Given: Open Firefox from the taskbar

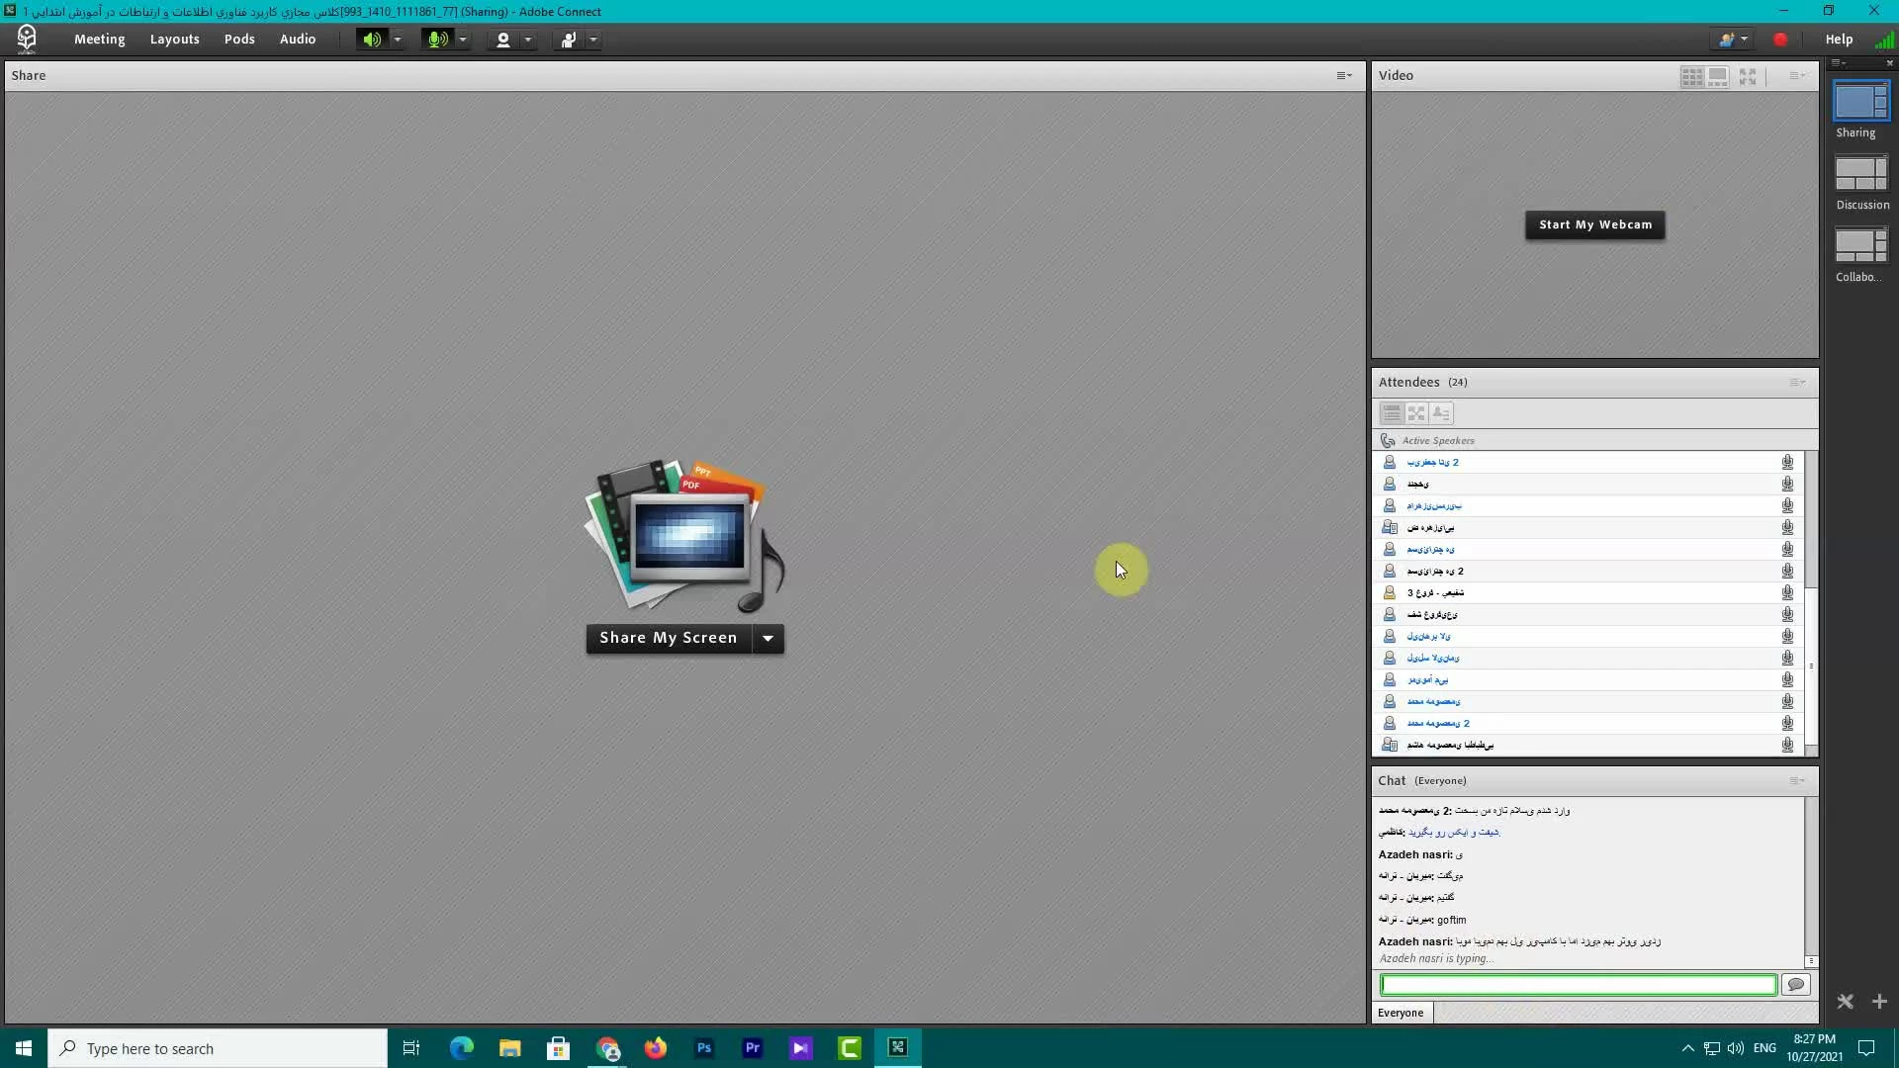Looking at the screenshot, I should point(656,1048).
